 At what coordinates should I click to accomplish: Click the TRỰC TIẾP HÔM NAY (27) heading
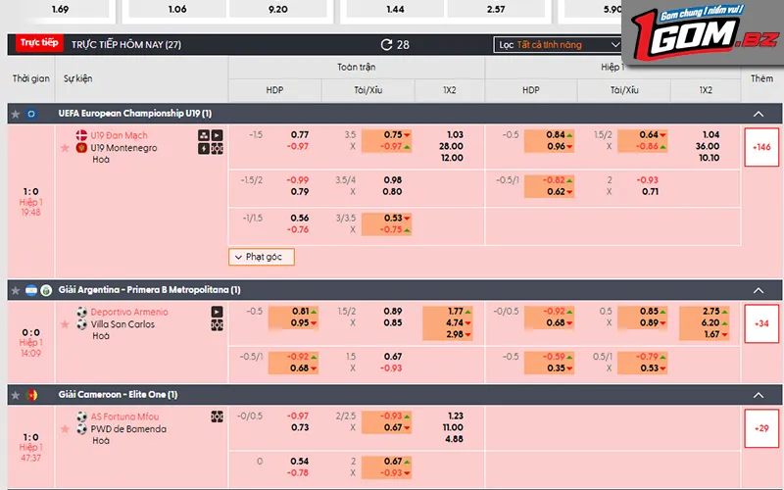[126, 44]
